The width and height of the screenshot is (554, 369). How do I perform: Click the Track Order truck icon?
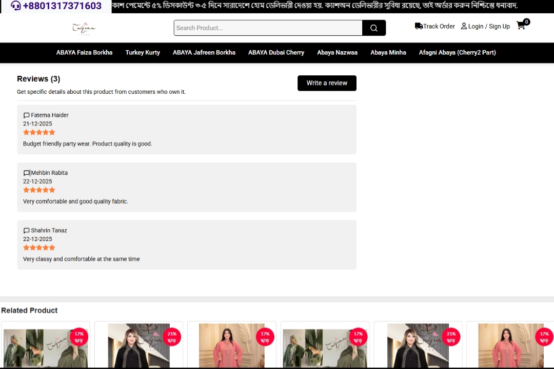(x=419, y=26)
